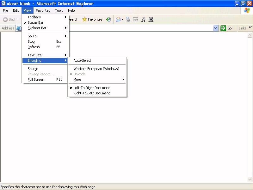This screenshot has height=190, width=253.
Task: Click the scrollbar down arrow
Action: (x=250, y=179)
